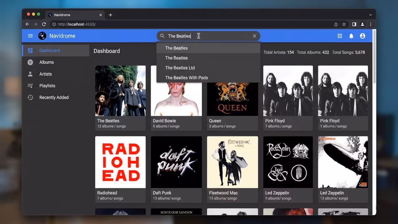Open Albums in the sidebar
The height and width of the screenshot is (224, 398).
click(x=56, y=62)
